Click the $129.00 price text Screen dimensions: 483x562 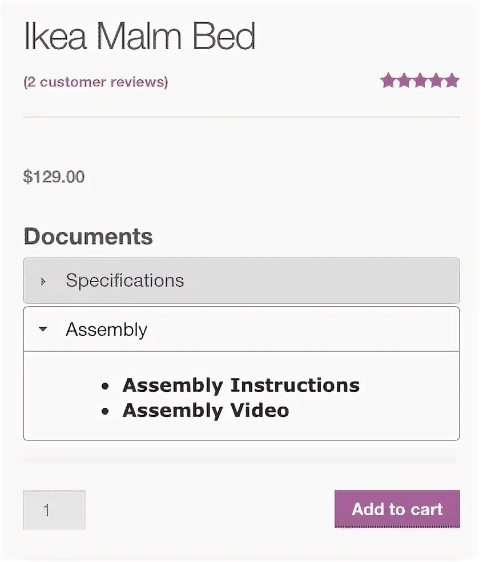54,176
